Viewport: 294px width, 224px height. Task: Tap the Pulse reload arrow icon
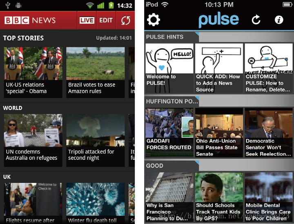click(x=256, y=20)
